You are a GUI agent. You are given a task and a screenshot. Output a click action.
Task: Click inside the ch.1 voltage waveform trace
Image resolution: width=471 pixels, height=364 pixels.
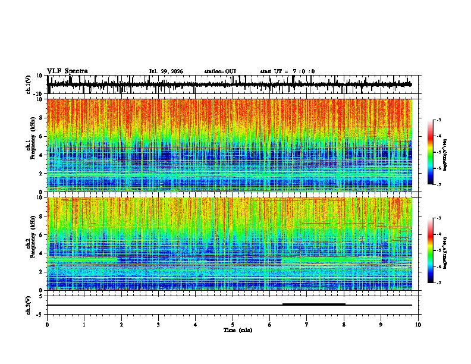[x=230, y=84]
